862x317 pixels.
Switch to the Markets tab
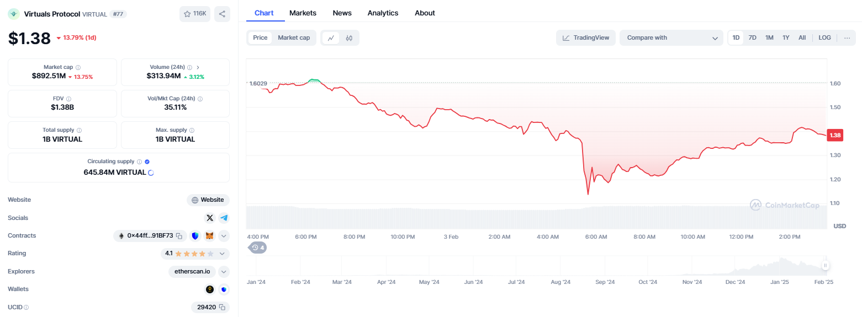[303, 13]
